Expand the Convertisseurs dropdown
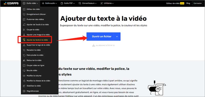 pos(88,3)
